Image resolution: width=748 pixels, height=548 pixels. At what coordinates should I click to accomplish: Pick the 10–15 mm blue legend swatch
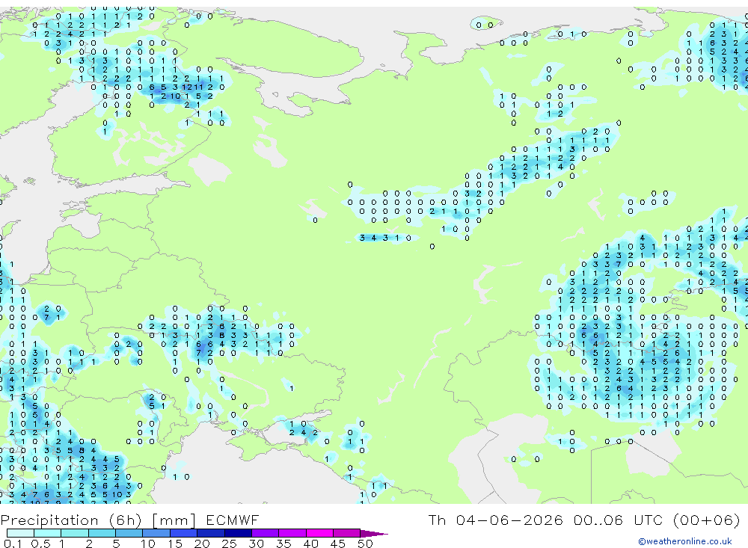pos(156,533)
